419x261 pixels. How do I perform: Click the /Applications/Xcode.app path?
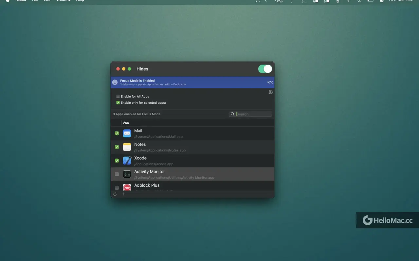(x=154, y=164)
